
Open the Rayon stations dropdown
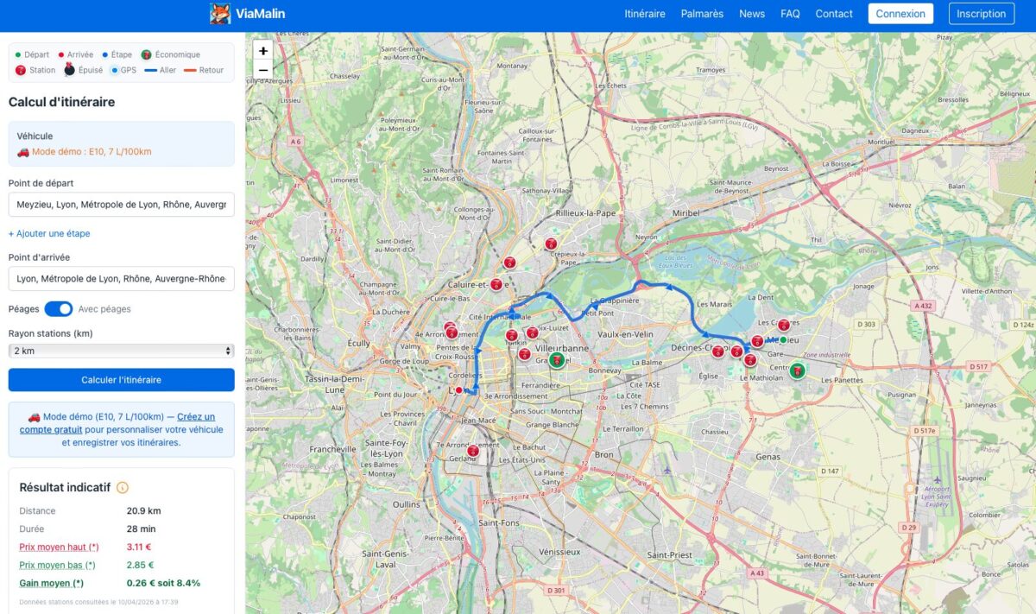tap(121, 351)
